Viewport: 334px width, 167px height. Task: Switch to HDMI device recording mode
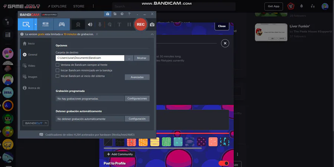[x=46, y=24]
